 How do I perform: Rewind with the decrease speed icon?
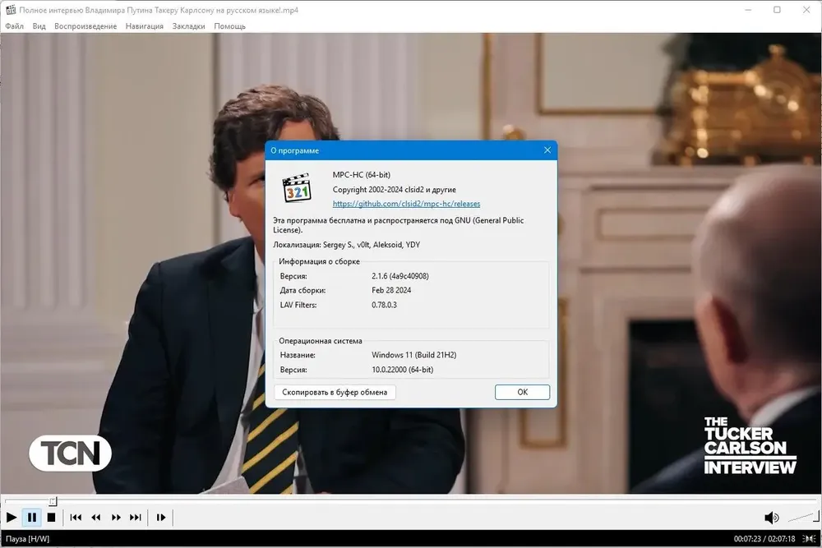click(95, 518)
